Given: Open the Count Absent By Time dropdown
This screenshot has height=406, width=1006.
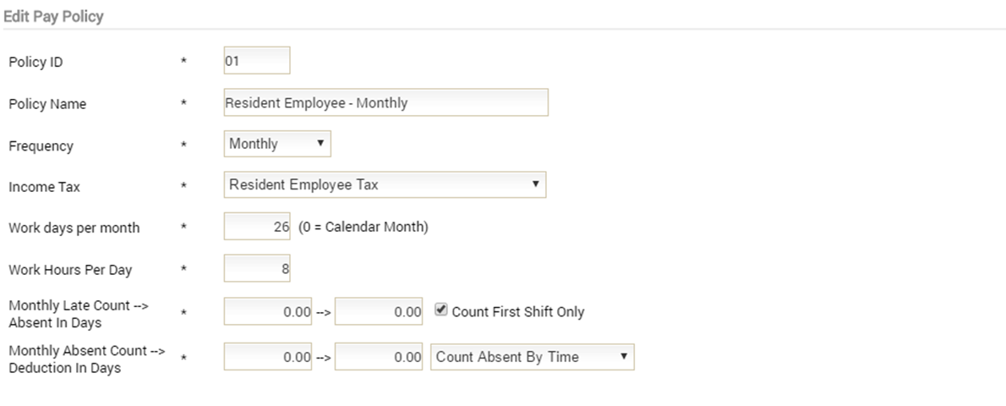Looking at the screenshot, I should pyautogui.click(x=532, y=357).
